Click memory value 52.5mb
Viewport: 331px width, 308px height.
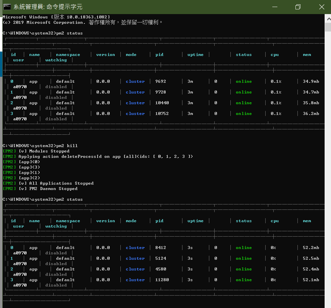(311, 258)
